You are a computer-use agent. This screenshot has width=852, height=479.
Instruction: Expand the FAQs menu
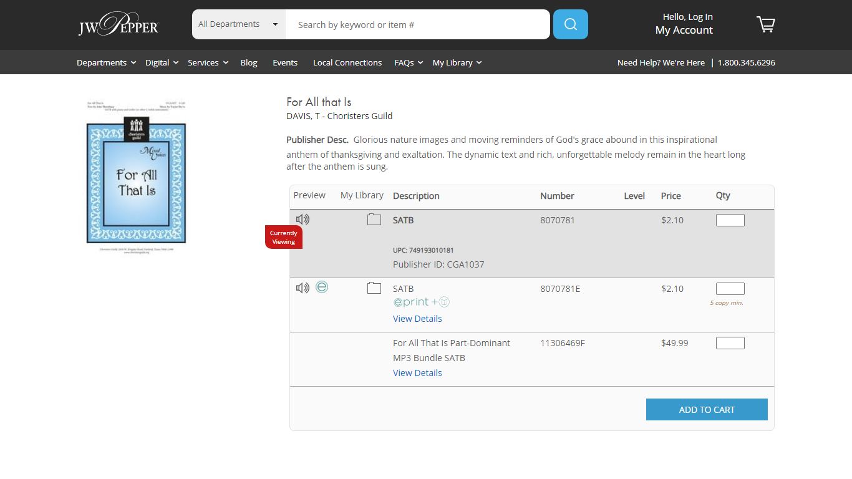(409, 62)
